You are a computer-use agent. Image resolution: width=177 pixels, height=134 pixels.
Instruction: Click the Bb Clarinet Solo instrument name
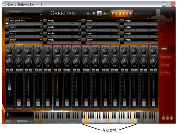(18, 21)
